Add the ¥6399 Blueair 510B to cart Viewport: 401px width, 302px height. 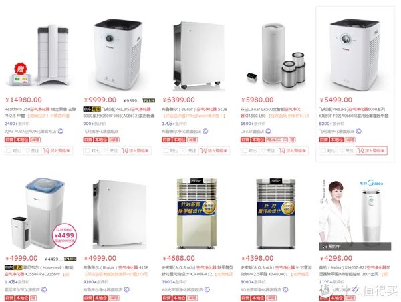(x=214, y=150)
